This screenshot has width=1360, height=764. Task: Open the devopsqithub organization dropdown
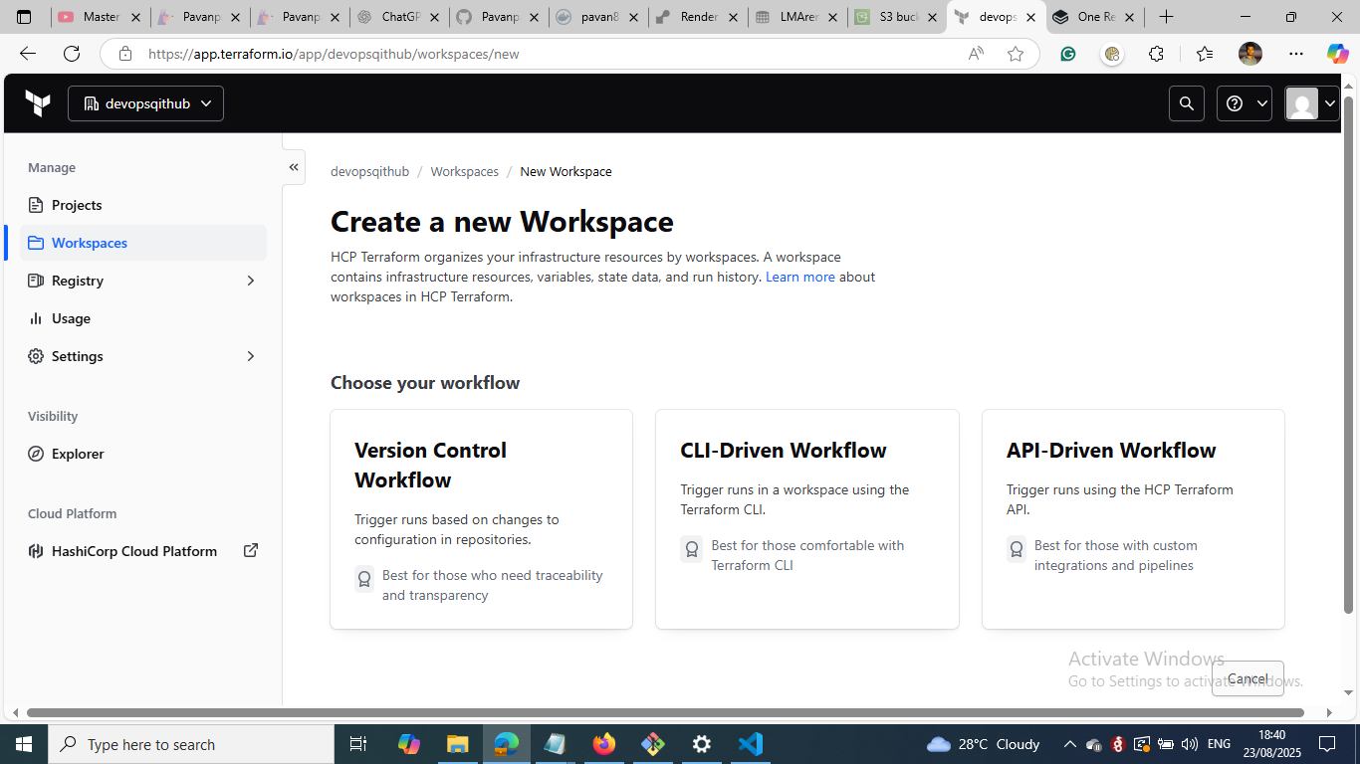point(145,103)
